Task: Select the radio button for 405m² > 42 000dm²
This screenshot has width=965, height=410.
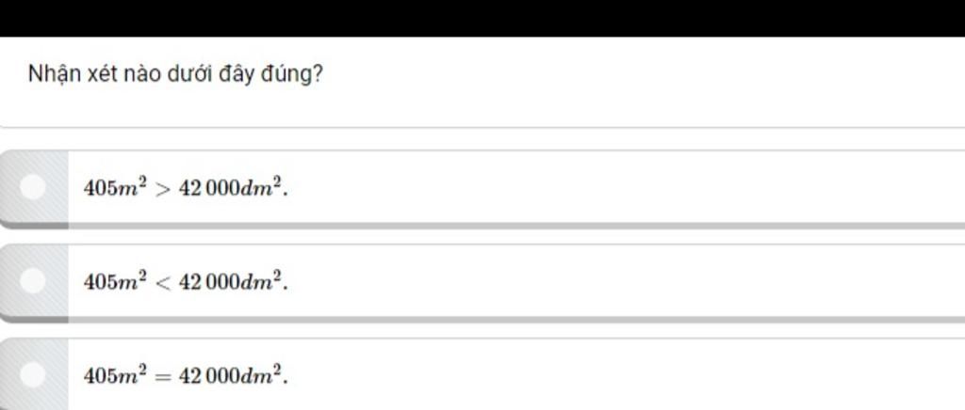Action: [x=33, y=187]
